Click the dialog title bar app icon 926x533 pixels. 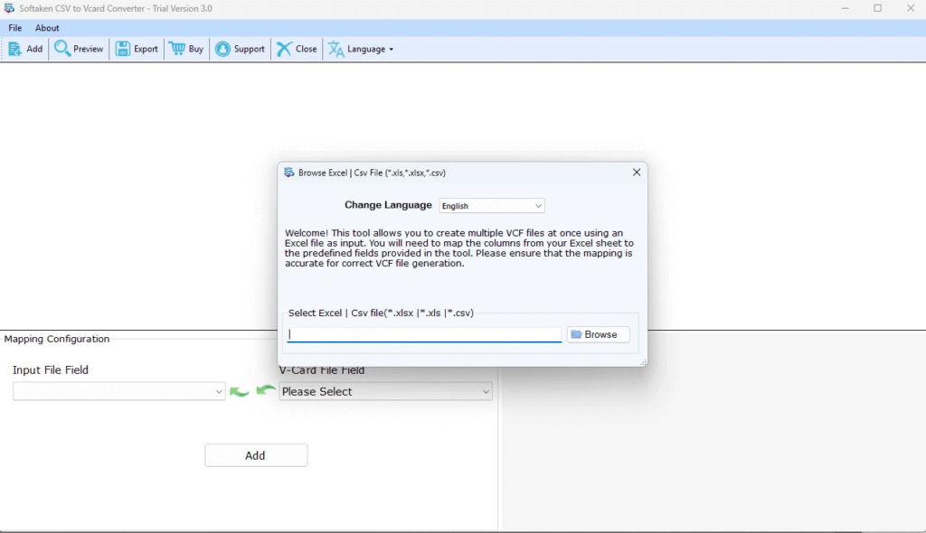click(x=289, y=173)
